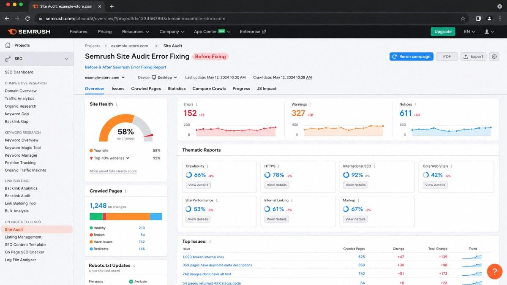This screenshot has width=507, height=285.
Task: Click the Warnings info icon
Action: pos(310,104)
